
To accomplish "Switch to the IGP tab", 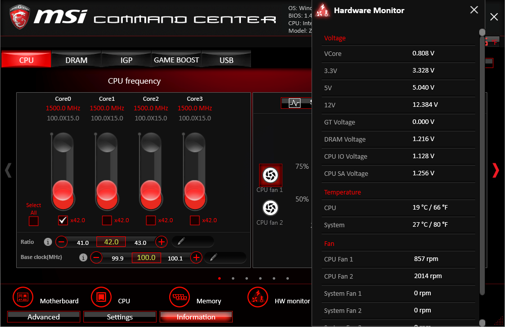I will pos(126,60).
